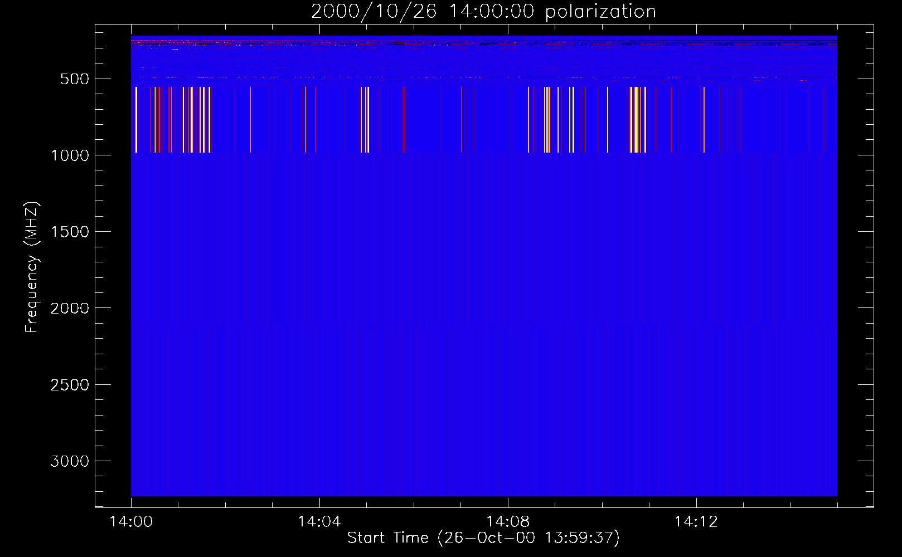Click the 14:00 time tick label
902x557 pixels.
click(x=131, y=522)
